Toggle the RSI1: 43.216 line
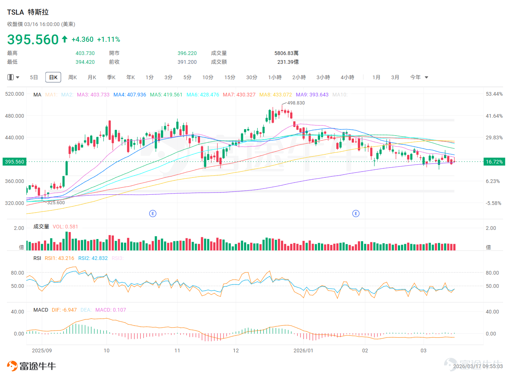The image size is (510, 378). pos(59,258)
